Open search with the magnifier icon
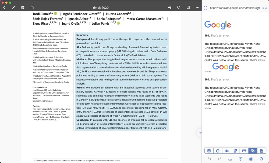This screenshot has height=163, width=269. tap(179, 7)
